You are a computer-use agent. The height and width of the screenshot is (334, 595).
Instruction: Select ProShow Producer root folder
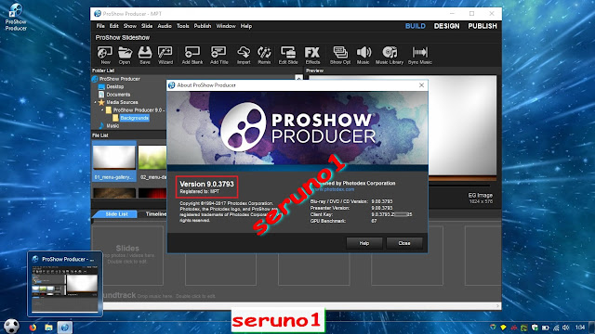pyautogui.click(x=120, y=79)
